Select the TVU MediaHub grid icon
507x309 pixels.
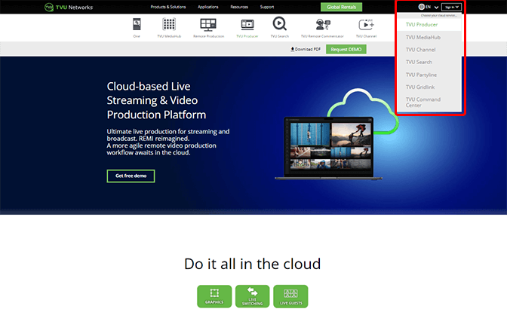169,26
